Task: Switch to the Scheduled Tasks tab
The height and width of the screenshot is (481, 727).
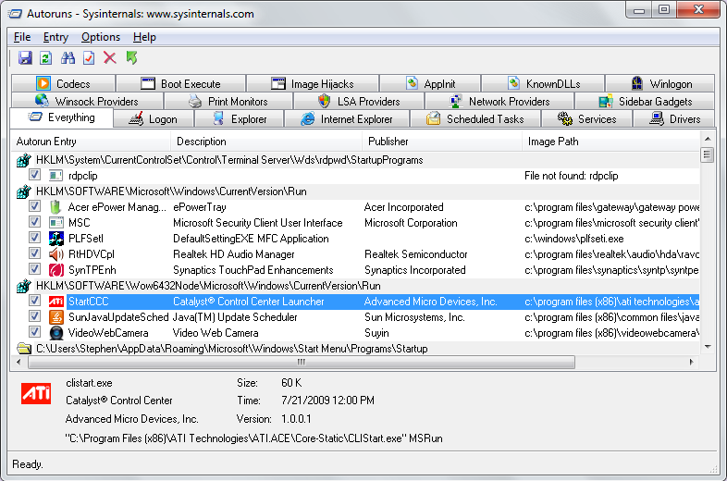Action: pos(475,119)
